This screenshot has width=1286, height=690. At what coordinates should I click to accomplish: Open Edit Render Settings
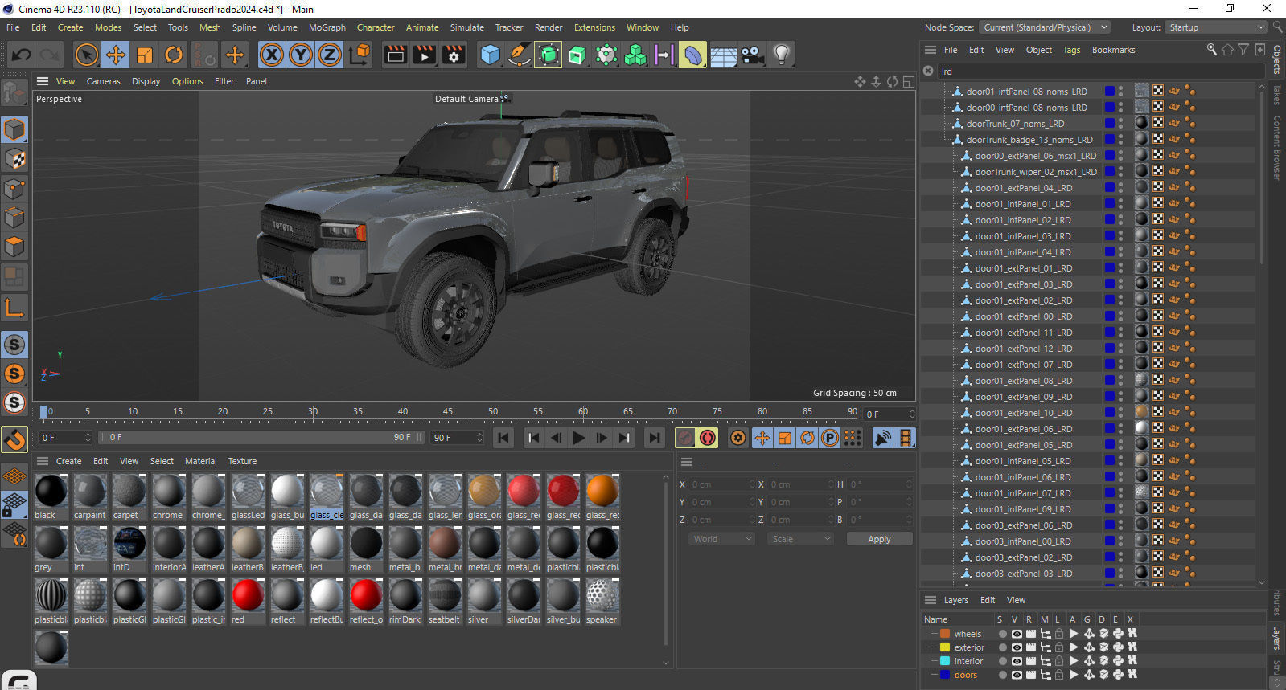click(454, 55)
